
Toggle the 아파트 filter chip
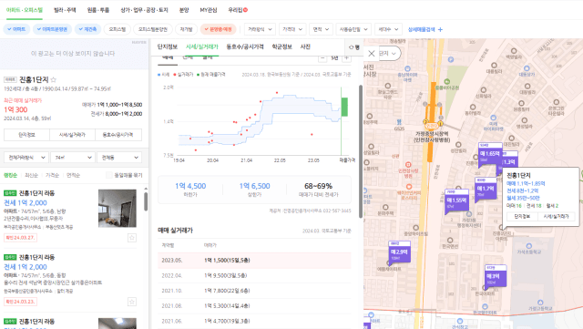tap(16, 29)
